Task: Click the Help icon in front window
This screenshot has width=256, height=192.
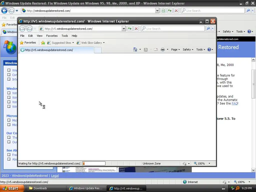Action: 209,49
